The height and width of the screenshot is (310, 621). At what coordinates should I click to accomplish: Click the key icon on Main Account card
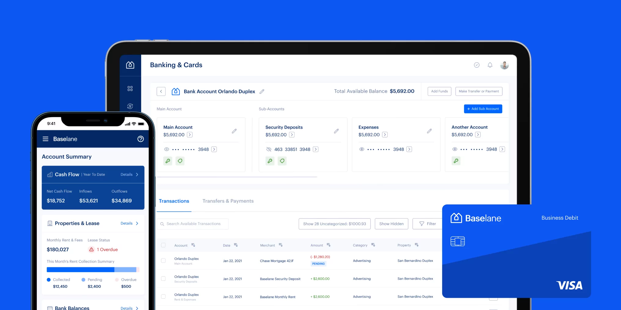(168, 161)
